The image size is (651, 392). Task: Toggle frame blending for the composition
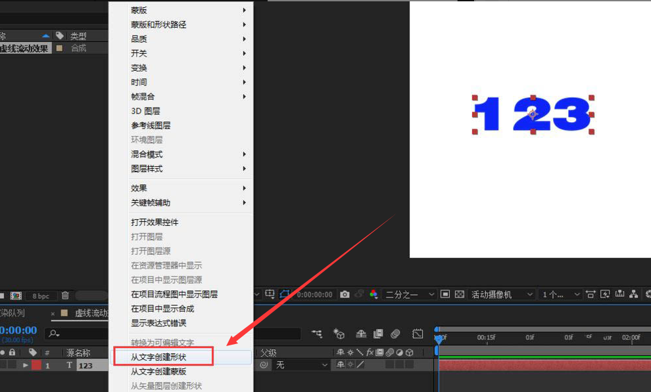click(x=377, y=334)
